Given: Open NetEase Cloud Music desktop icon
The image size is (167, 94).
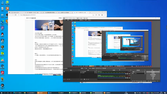Looking at the screenshot, I should coord(2,73).
